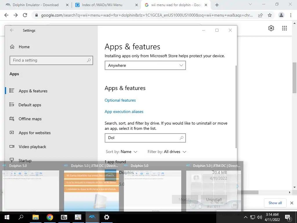This screenshot has width=297, height=223.
Task: Click the Modify button for Dolphin
Action: click(x=185, y=199)
